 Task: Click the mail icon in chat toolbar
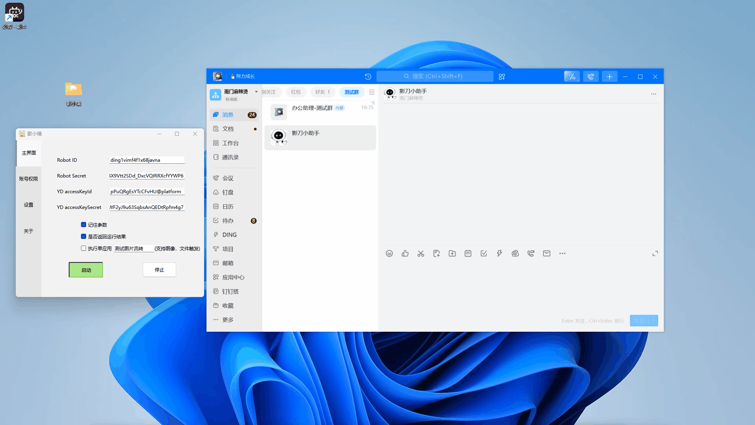click(547, 253)
